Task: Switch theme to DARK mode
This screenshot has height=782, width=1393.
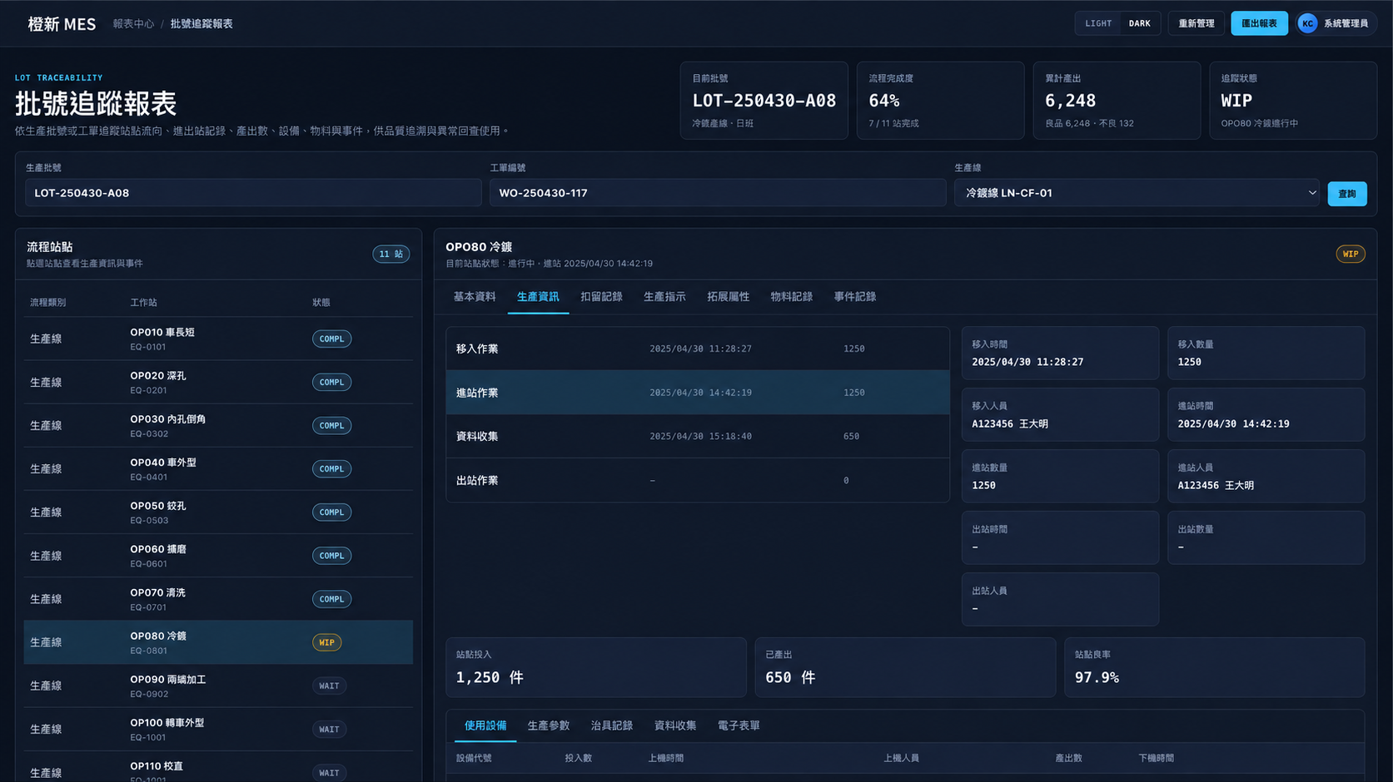Action: point(1139,23)
